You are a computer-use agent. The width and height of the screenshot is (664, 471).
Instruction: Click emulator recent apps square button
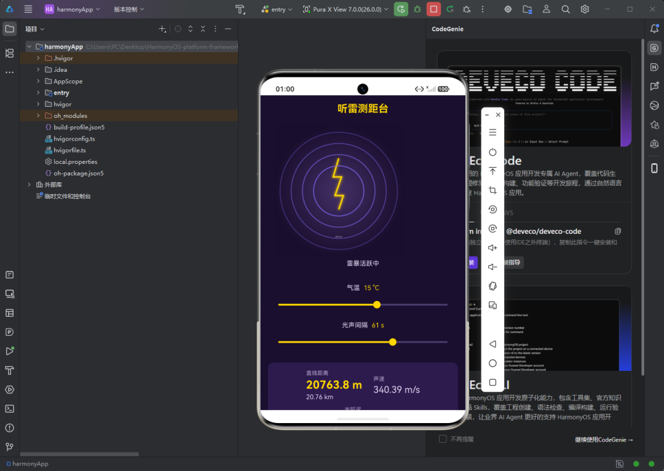coord(492,382)
